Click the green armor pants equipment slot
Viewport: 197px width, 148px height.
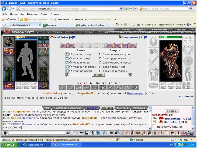(44, 74)
